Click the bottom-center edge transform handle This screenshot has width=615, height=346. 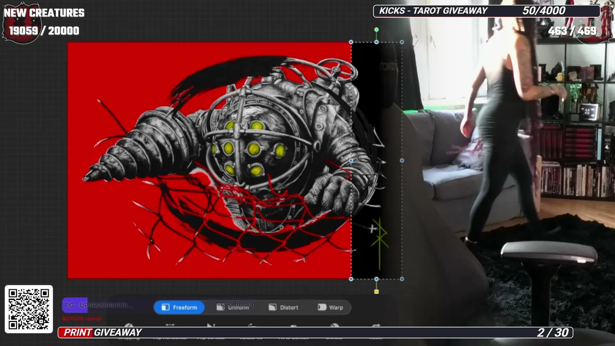click(x=377, y=279)
